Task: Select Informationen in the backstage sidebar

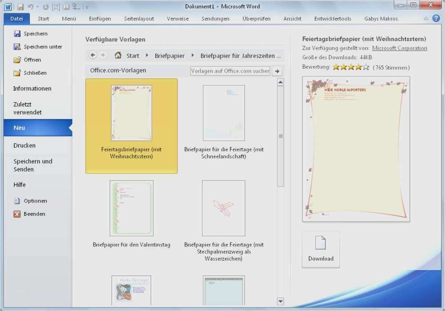Action: 32,89
